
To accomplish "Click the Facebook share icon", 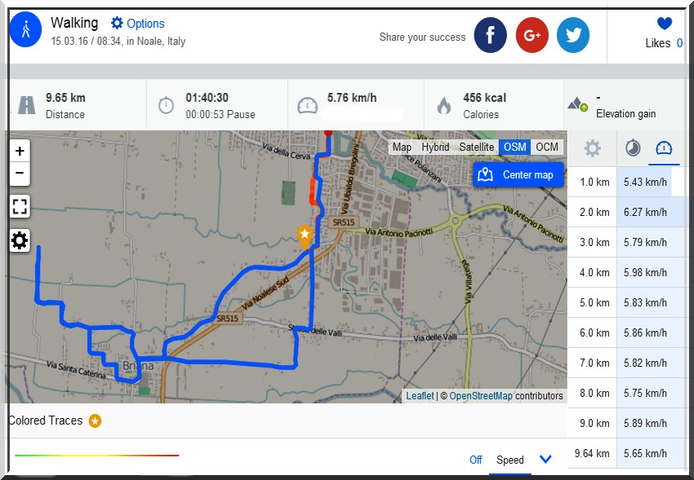I will pos(491,35).
